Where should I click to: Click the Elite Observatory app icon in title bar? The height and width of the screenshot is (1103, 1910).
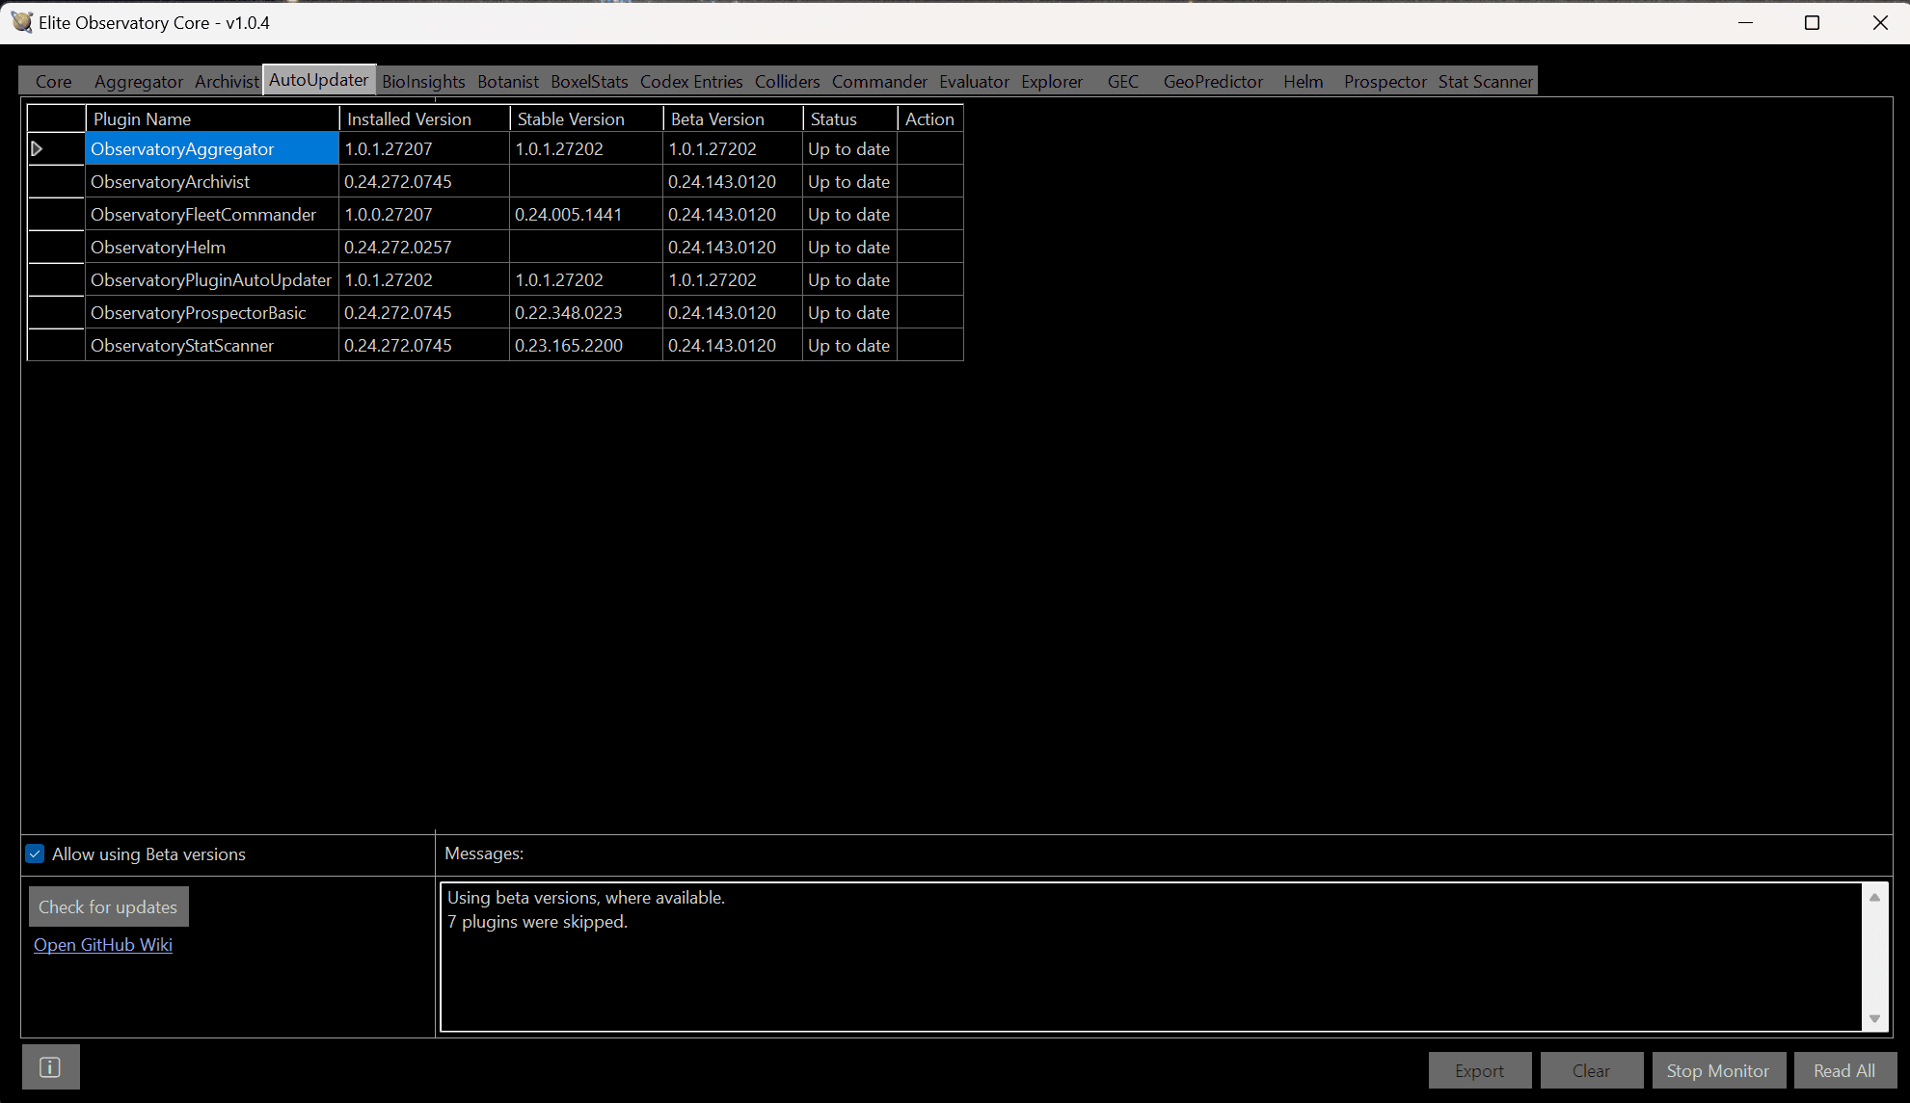coord(21,22)
